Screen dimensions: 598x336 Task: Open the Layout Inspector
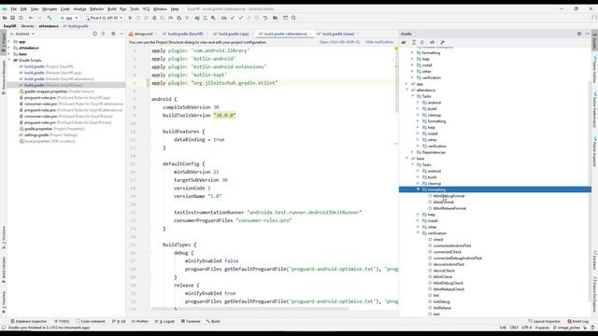tap(544, 321)
